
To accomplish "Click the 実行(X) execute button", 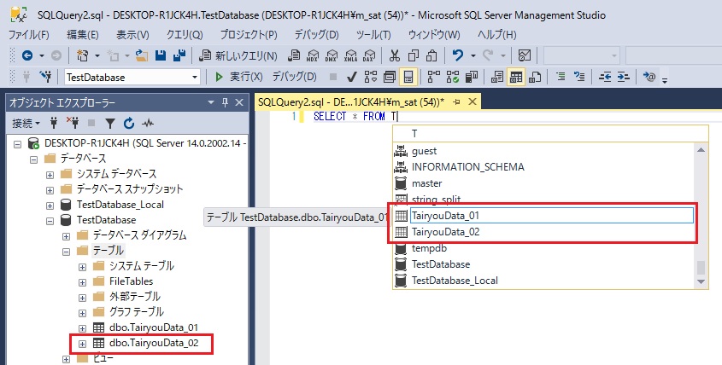I will tap(239, 77).
